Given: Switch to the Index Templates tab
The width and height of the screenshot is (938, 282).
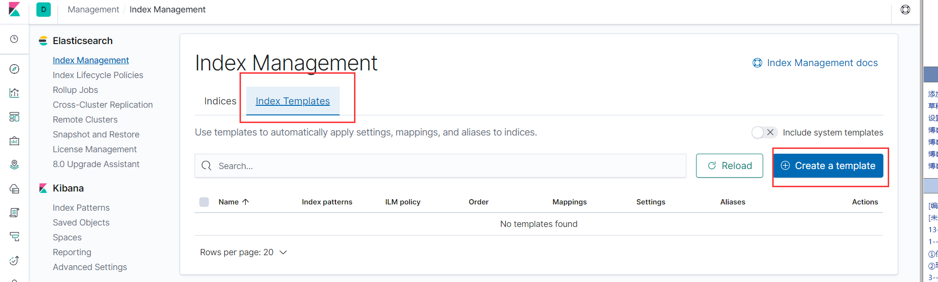Looking at the screenshot, I should (293, 101).
